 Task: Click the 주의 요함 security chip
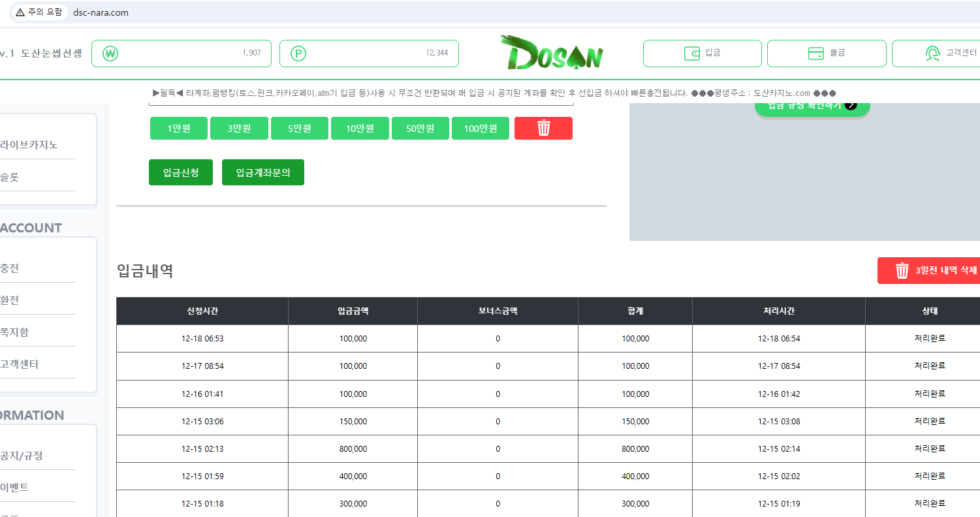click(x=39, y=12)
